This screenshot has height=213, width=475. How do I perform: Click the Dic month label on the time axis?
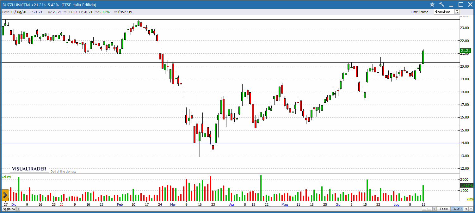click(x=13, y=204)
